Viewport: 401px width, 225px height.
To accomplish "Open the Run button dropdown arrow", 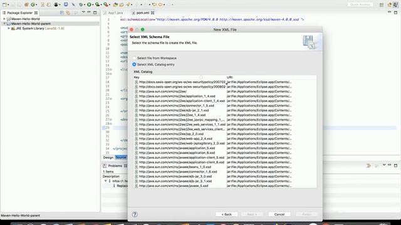I will [x=93, y=4].
